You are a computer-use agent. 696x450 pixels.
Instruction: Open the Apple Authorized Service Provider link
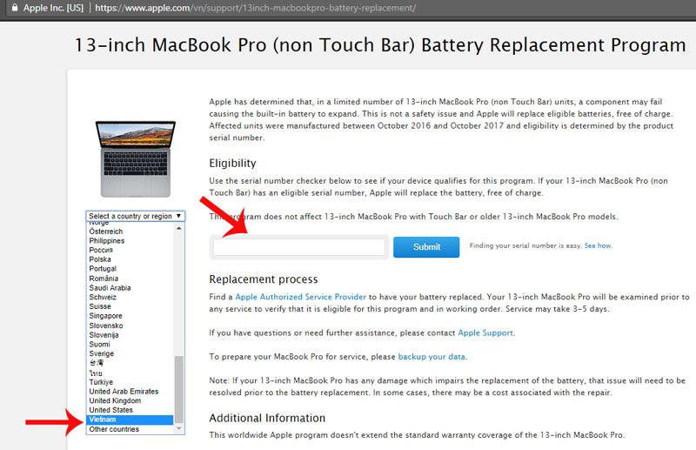301,298
